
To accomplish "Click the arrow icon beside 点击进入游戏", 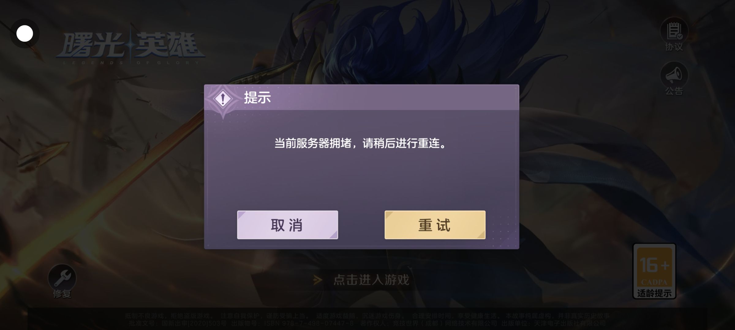I will tap(318, 280).
